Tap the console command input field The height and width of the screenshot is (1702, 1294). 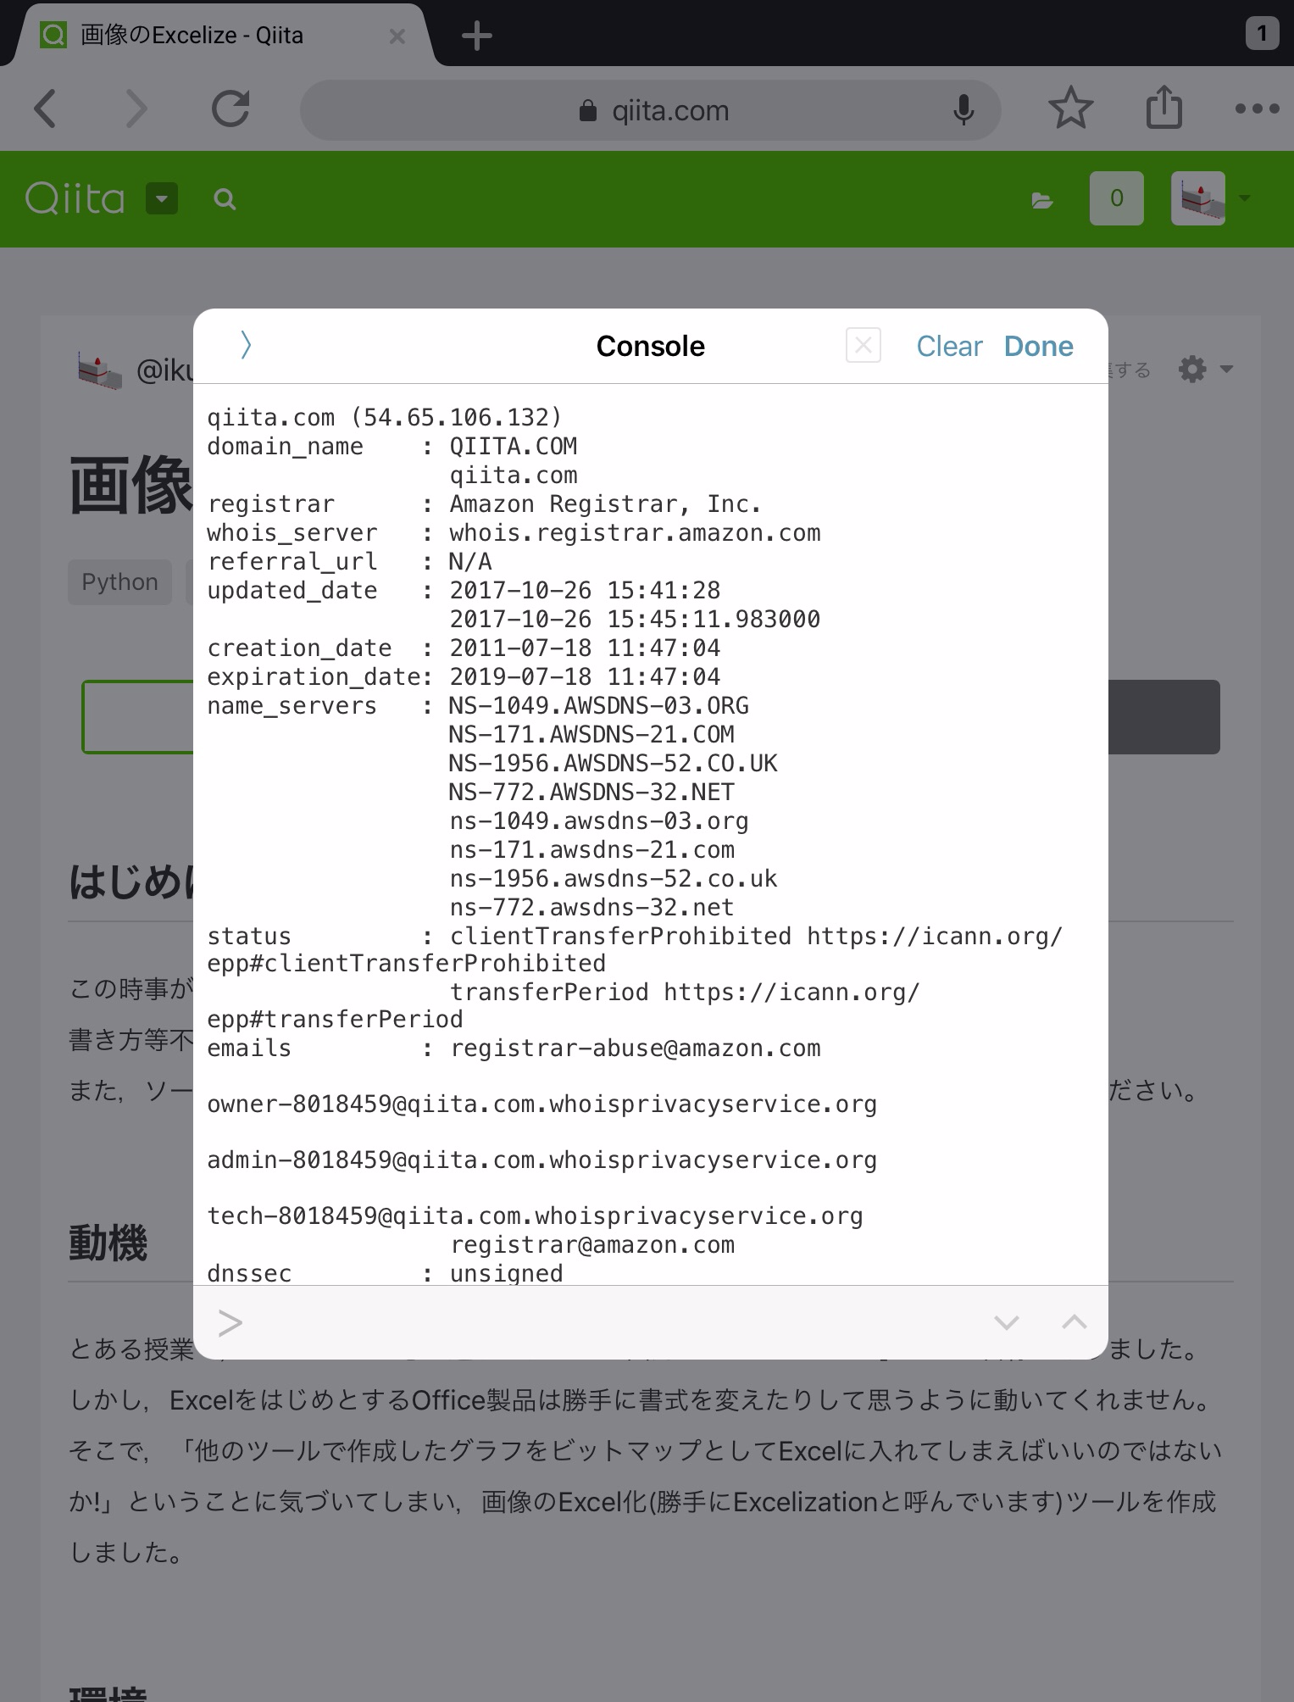pos(593,1322)
